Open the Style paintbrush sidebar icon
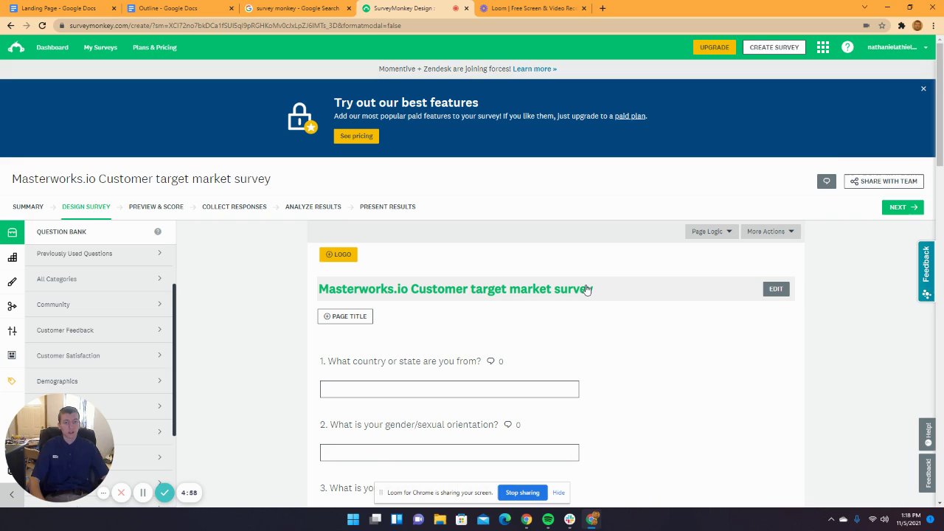 [12, 282]
